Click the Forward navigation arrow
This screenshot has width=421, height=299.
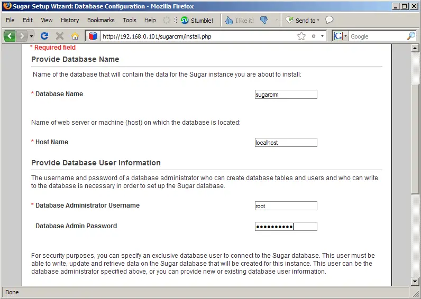pyautogui.click(x=22, y=36)
